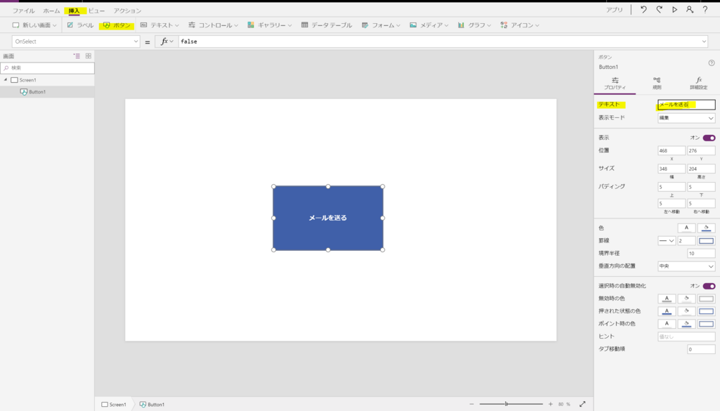
Task: Open the ファイル menu
Action: click(23, 11)
